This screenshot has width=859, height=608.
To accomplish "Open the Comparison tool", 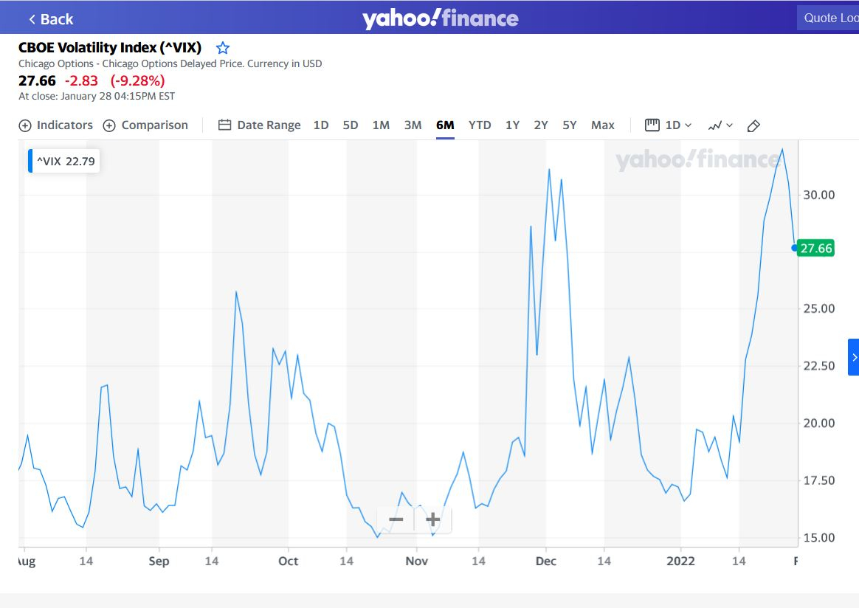I will [145, 125].
